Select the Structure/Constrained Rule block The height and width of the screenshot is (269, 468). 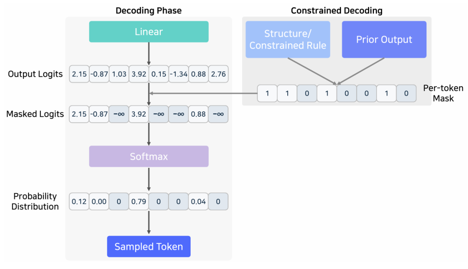click(288, 39)
